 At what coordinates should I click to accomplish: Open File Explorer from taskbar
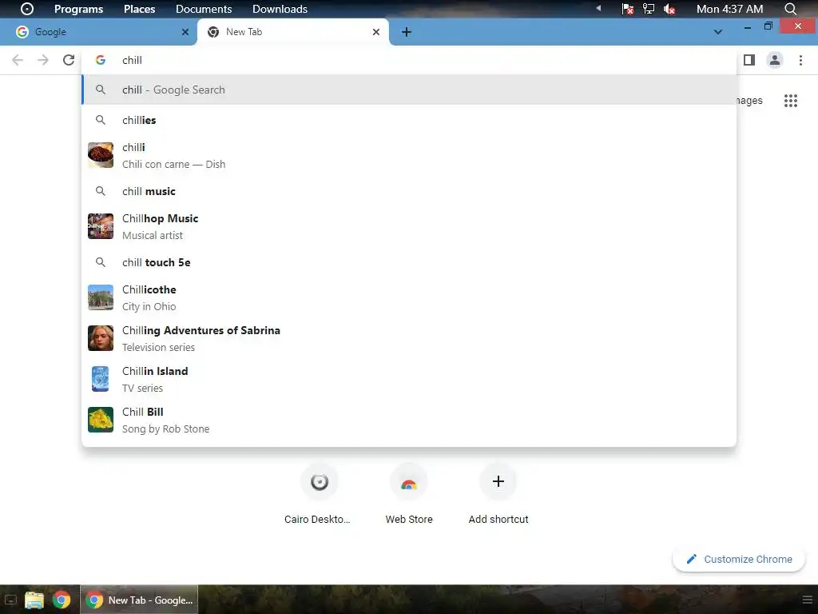(34, 600)
